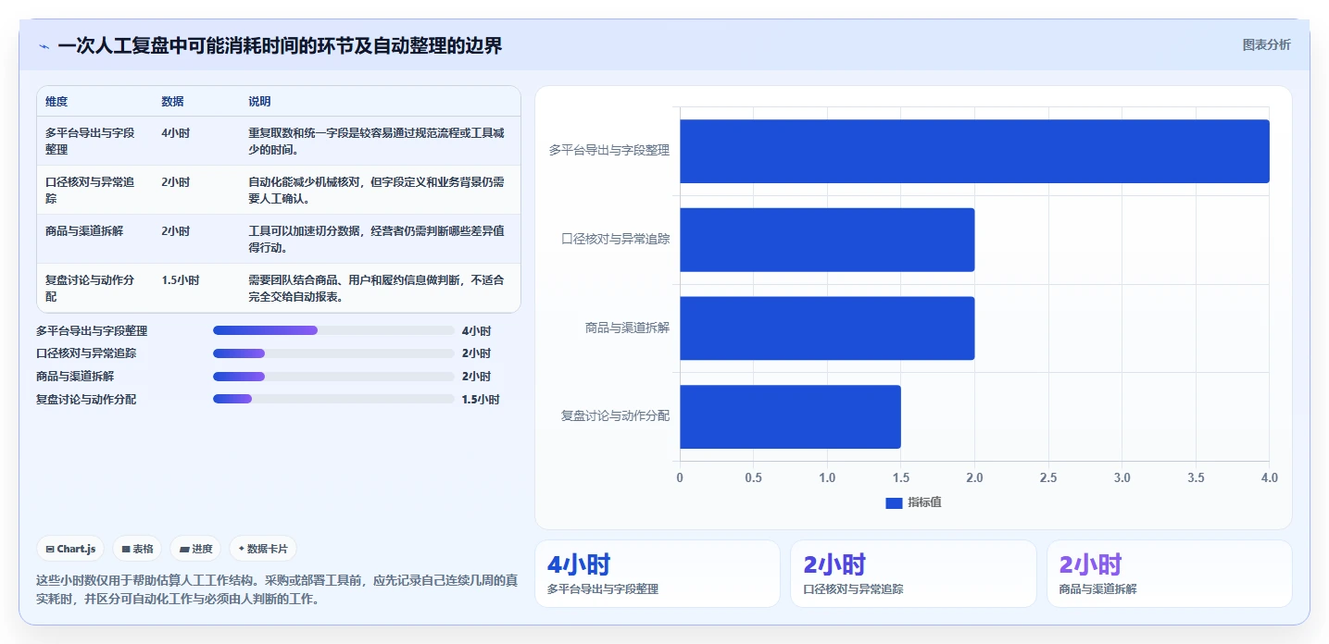Click x-axis tick 4.0

click(1269, 477)
